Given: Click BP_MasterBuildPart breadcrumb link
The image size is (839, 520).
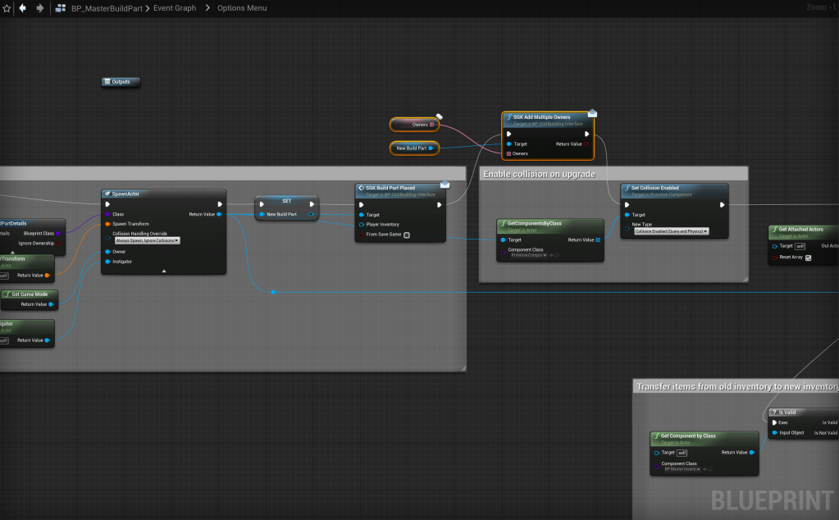Looking at the screenshot, I should coord(106,8).
